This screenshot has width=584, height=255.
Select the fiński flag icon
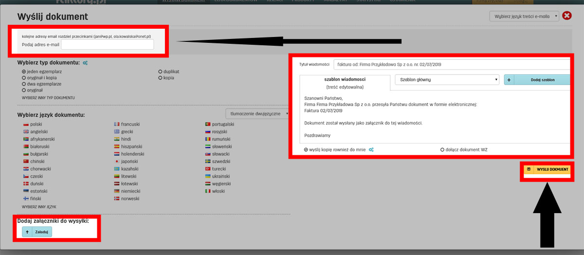[26, 199]
